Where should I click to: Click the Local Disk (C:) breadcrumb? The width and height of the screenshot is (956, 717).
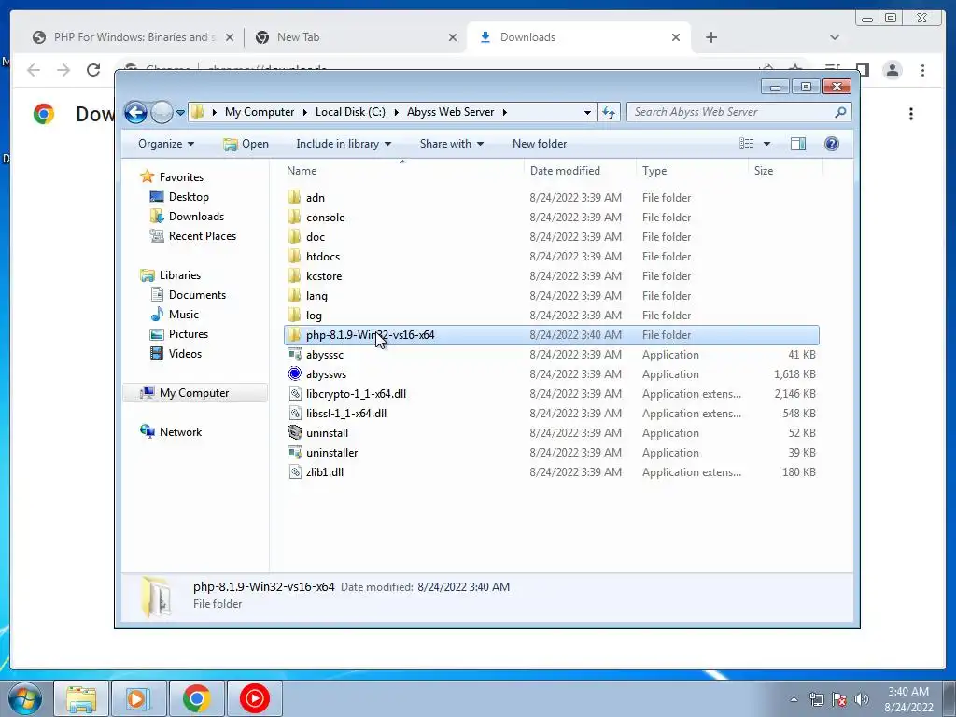click(x=350, y=112)
